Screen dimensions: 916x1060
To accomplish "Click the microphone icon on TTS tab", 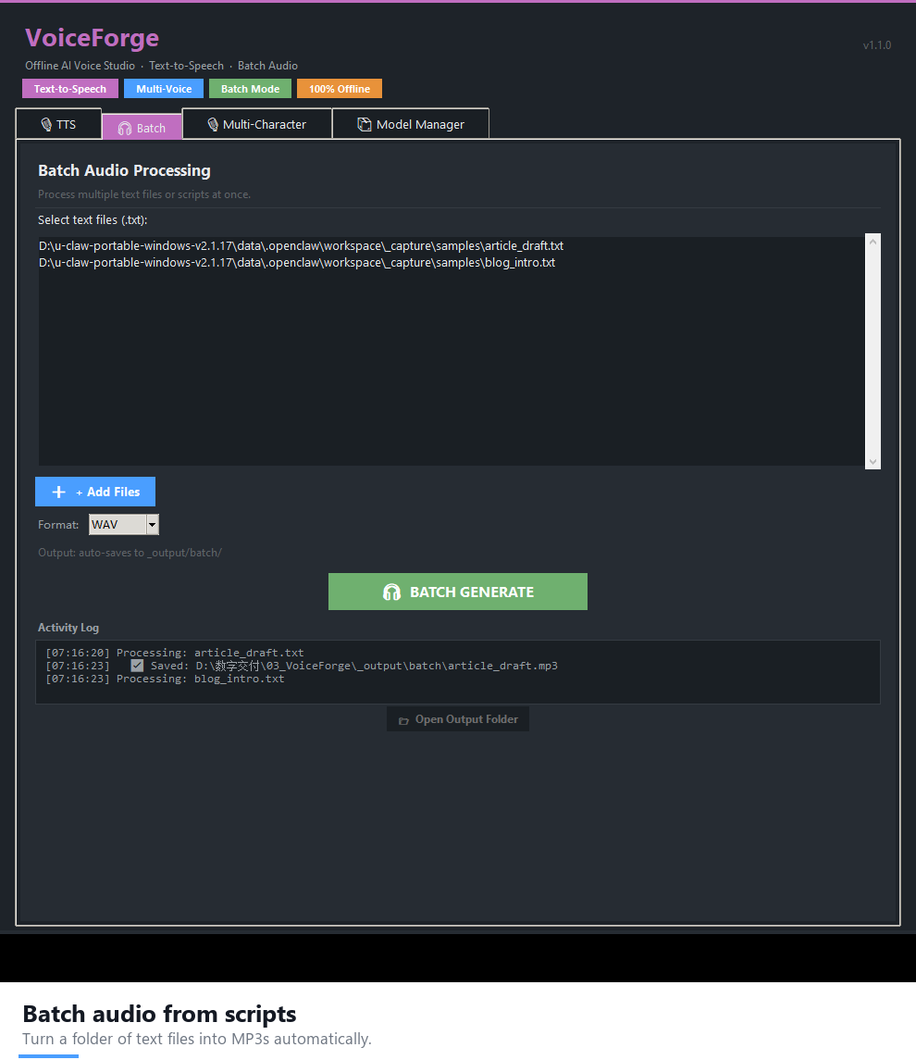I will 46,124.
